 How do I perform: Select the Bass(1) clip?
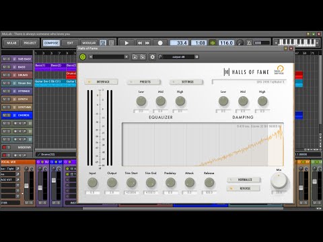click(42, 67)
